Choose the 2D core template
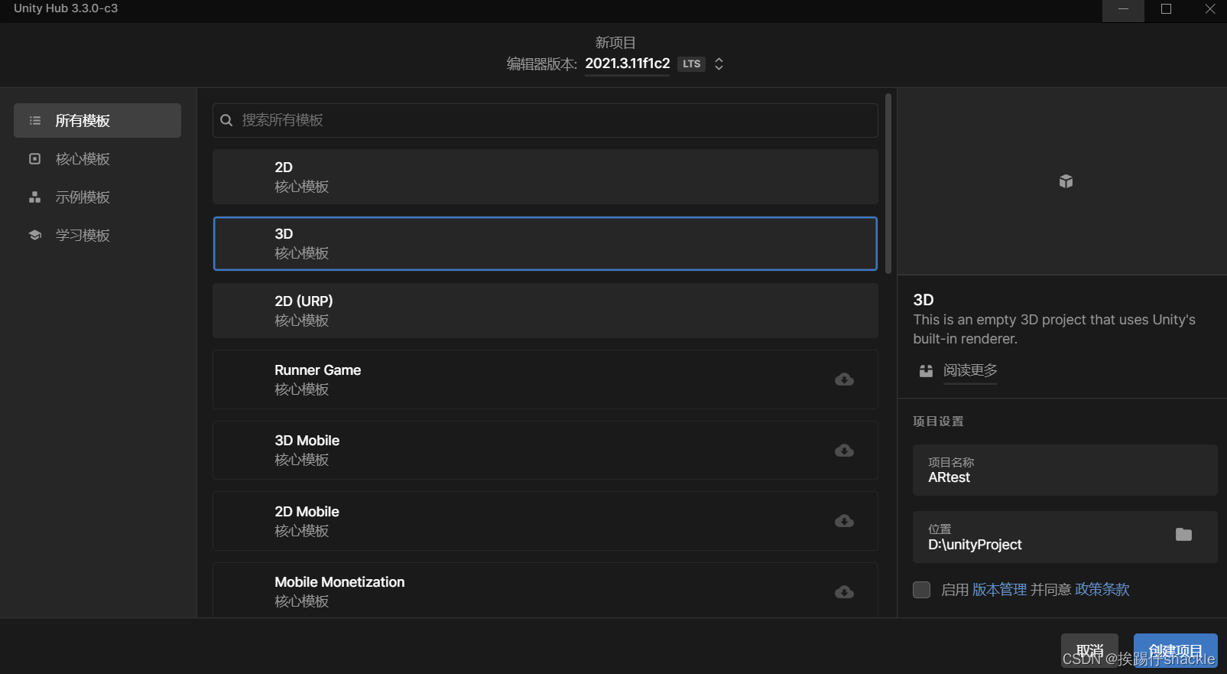This screenshot has height=674, width=1227. [x=545, y=177]
